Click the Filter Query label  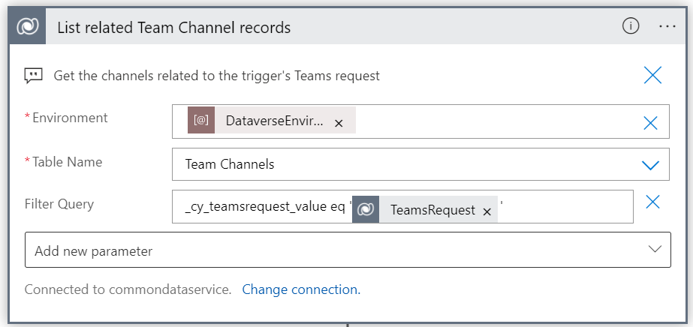click(x=59, y=204)
